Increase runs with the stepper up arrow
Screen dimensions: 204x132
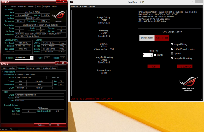pyautogui.click(x=152, y=54)
